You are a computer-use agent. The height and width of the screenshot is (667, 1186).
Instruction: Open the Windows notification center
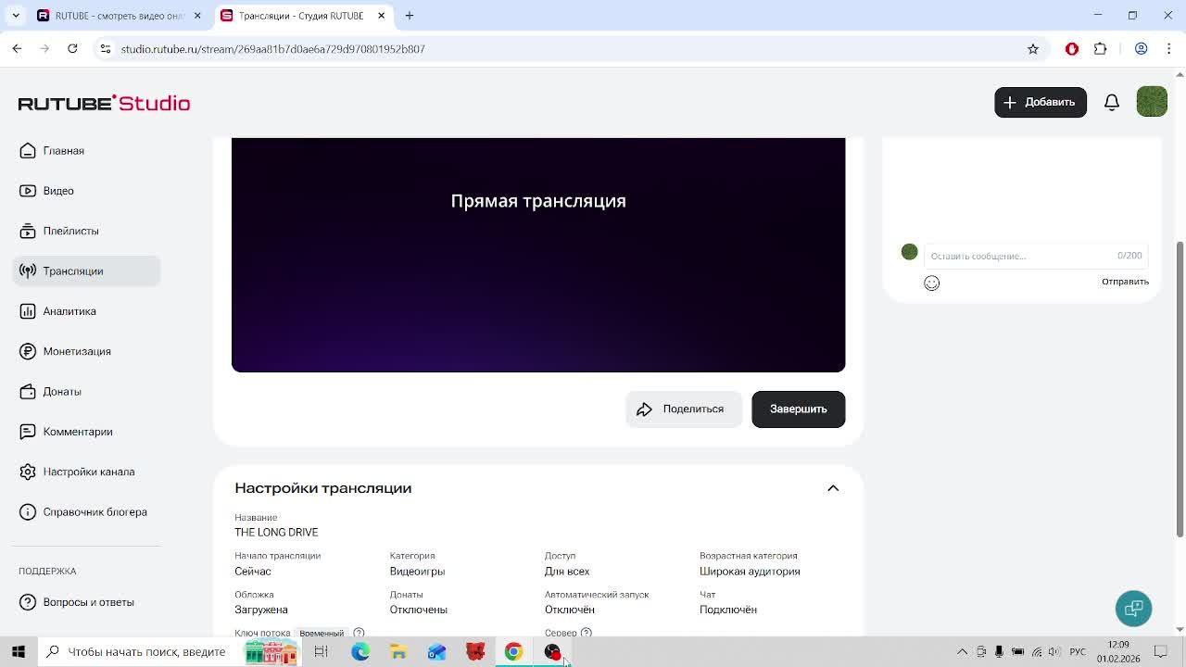1161,652
